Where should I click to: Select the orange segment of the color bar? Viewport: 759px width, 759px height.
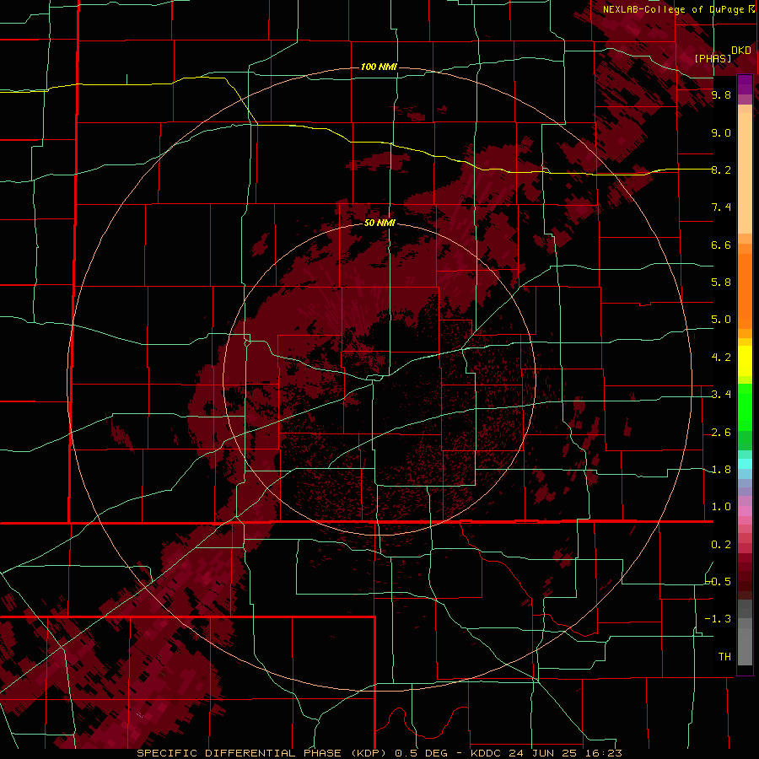point(745,291)
